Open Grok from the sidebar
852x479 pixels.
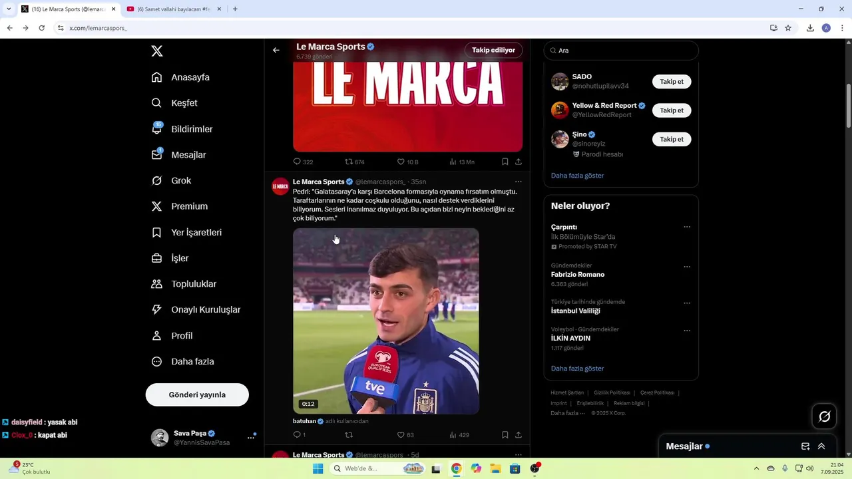tap(171, 180)
